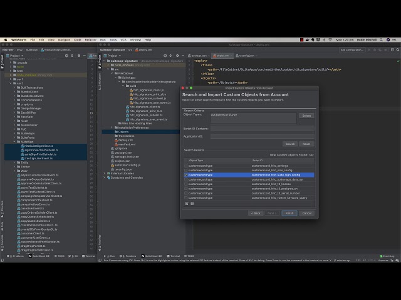Expand node_modules in suiteapp-signature project
The width and height of the screenshot is (401, 300).
(108, 65)
